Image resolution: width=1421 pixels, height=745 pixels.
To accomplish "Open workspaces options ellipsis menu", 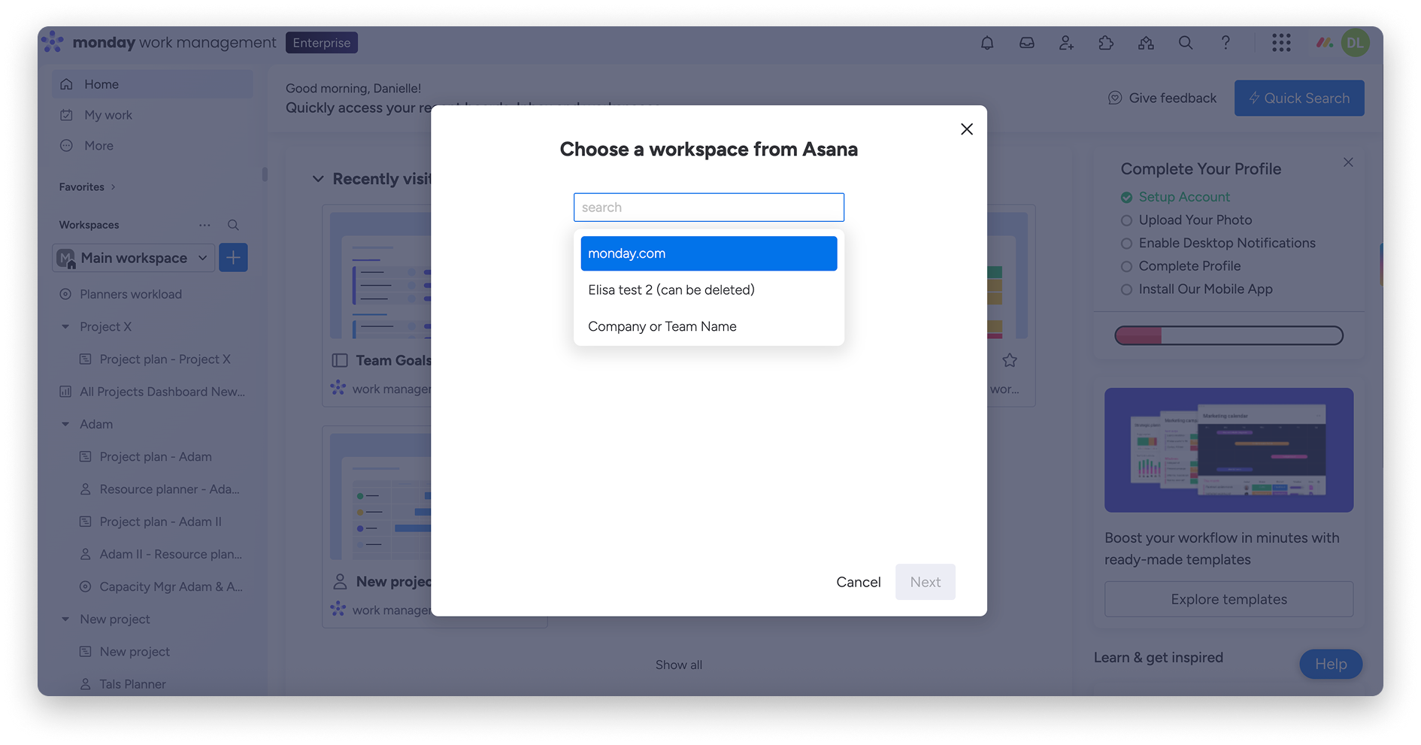I will tap(205, 225).
